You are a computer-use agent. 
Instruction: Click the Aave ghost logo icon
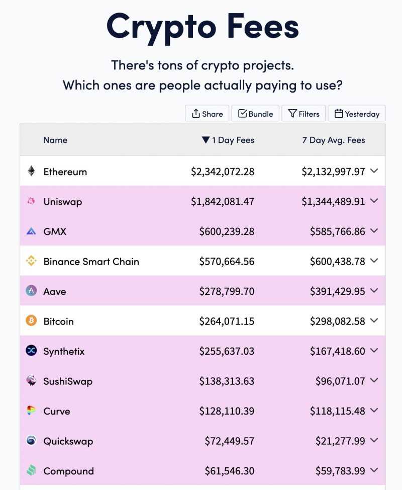31,291
